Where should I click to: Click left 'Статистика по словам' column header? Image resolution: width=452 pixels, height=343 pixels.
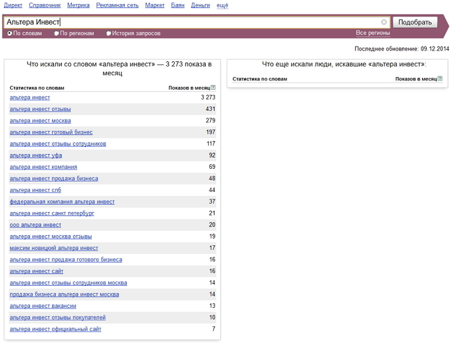click(x=37, y=88)
